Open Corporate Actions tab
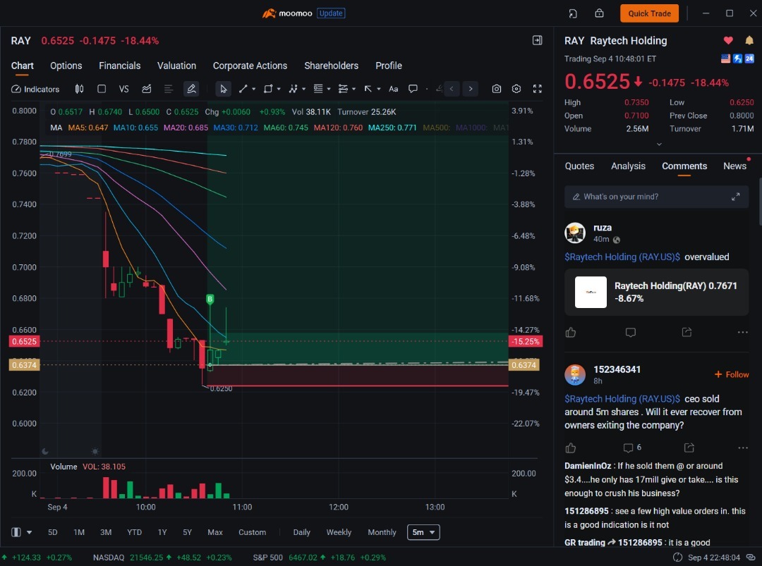 250,66
